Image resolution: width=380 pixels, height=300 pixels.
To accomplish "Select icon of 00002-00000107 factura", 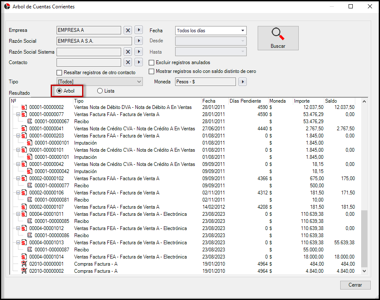I will point(24,207).
